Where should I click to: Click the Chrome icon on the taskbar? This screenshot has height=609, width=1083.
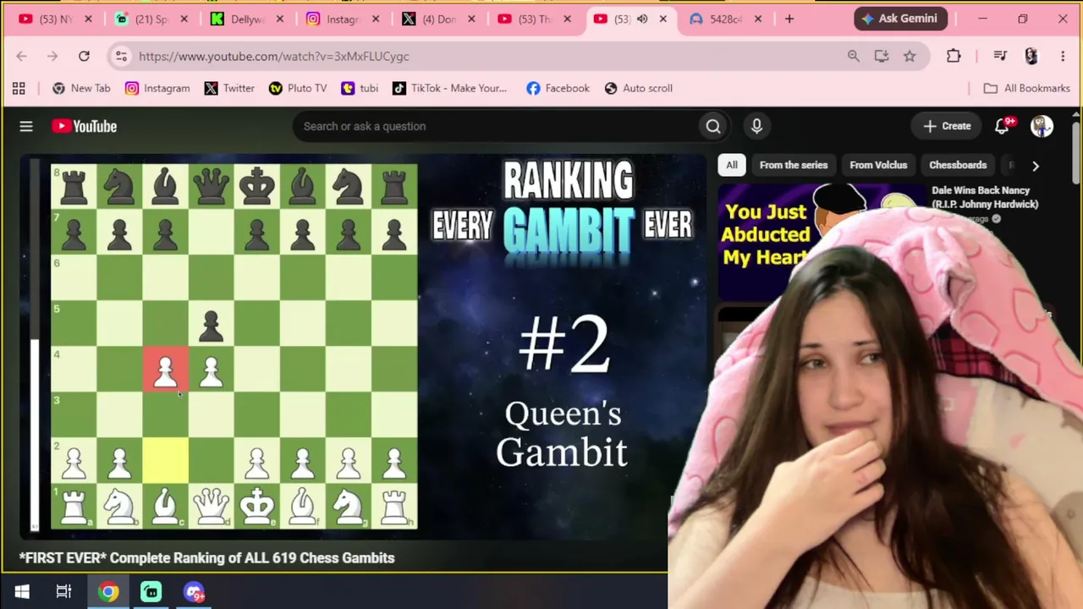(x=108, y=592)
